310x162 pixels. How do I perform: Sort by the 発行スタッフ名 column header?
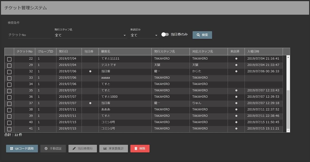click(170, 52)
